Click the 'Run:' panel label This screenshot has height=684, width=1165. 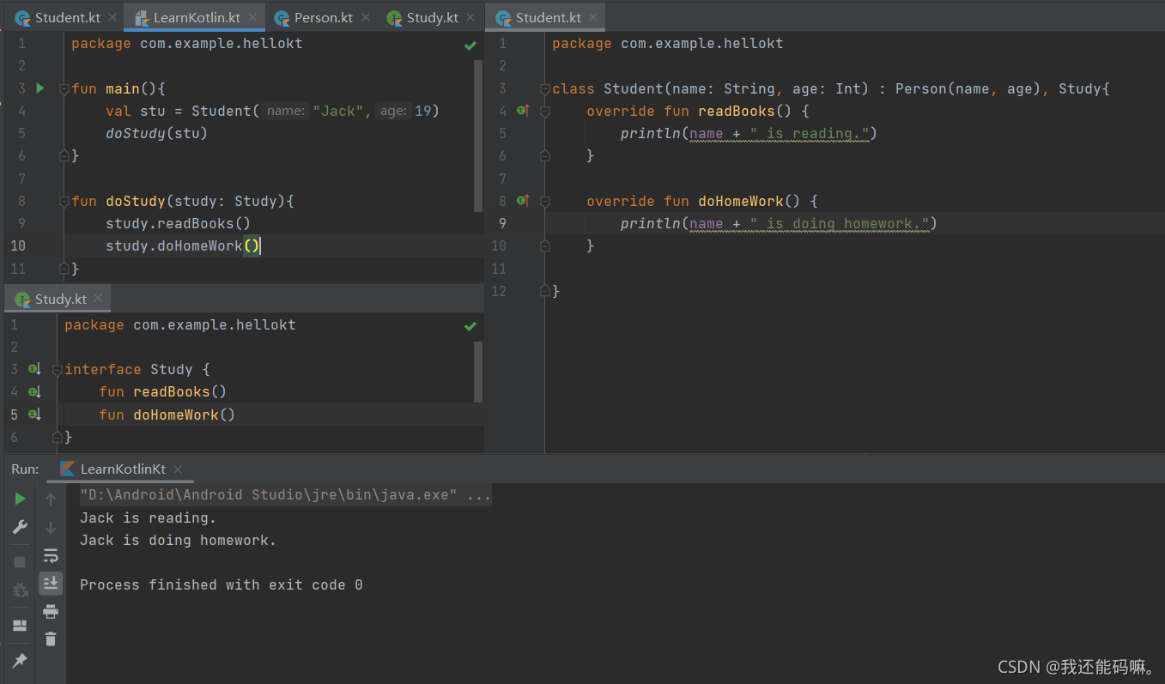coord(25,469)
